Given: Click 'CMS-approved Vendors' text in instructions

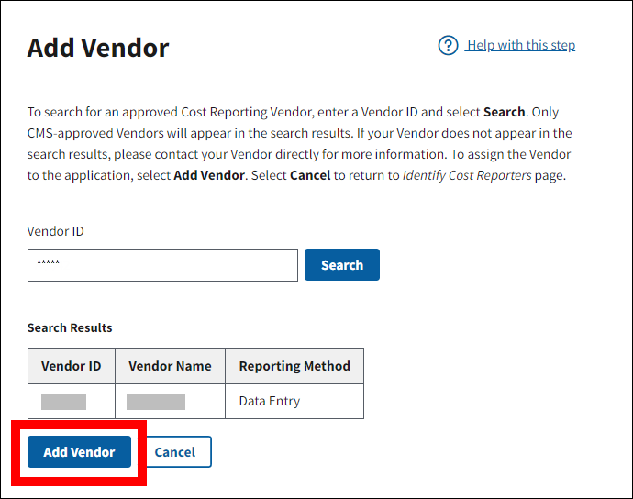Looking at the screenshot, I should coord(92,133).
